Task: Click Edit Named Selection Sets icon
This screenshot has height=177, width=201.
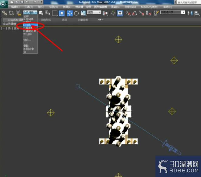Action: click(156, 13)
